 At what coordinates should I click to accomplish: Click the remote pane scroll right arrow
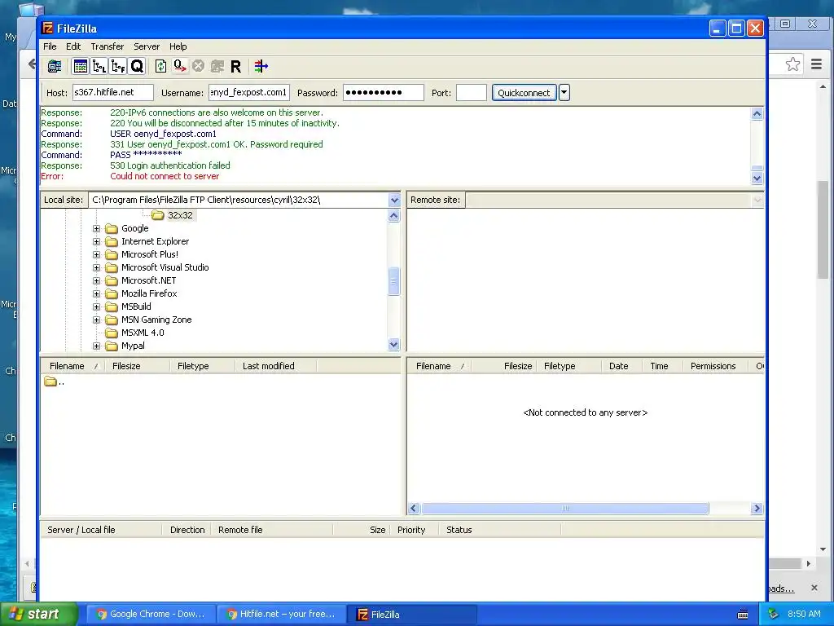(757, 509)
